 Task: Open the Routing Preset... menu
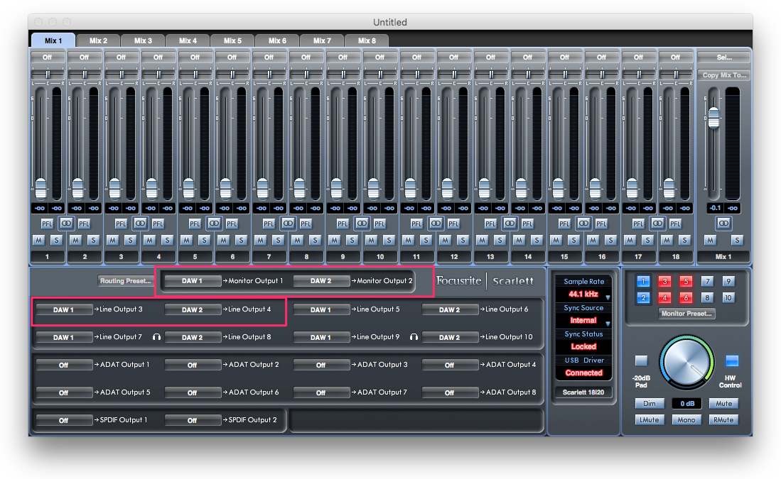[126, 281]
